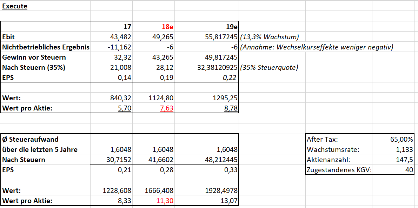Select the Ebit value 49,265
The image size is (418, 208).
pos(162,37)
